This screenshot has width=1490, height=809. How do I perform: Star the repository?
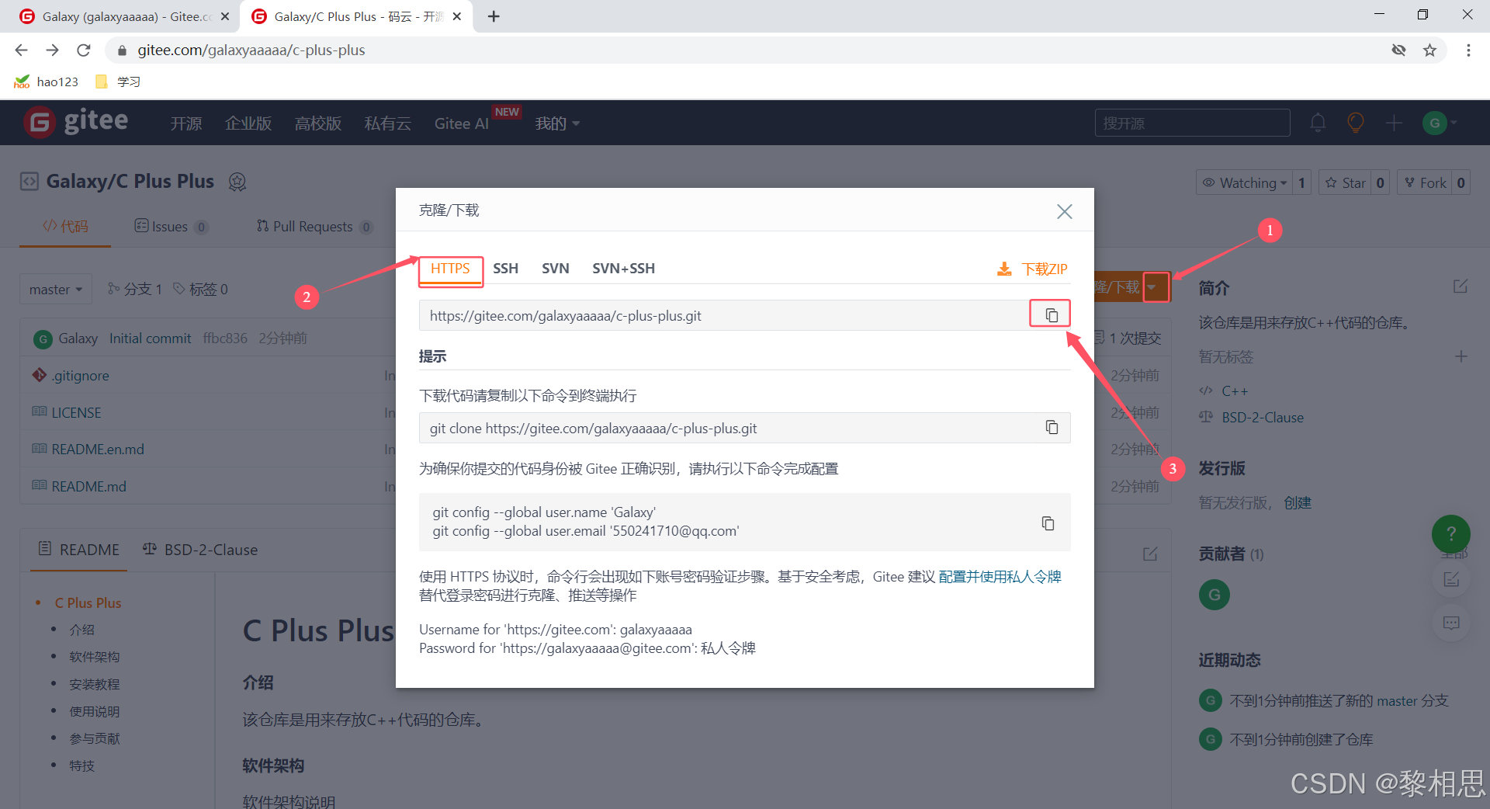tap(1345, 182)
